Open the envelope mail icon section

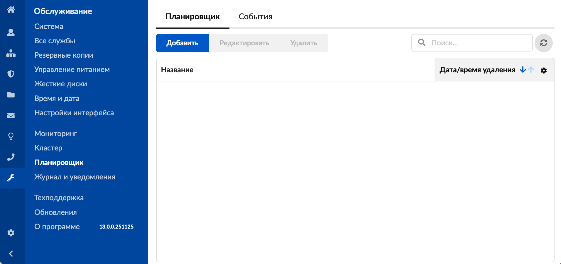click(11, 115)
